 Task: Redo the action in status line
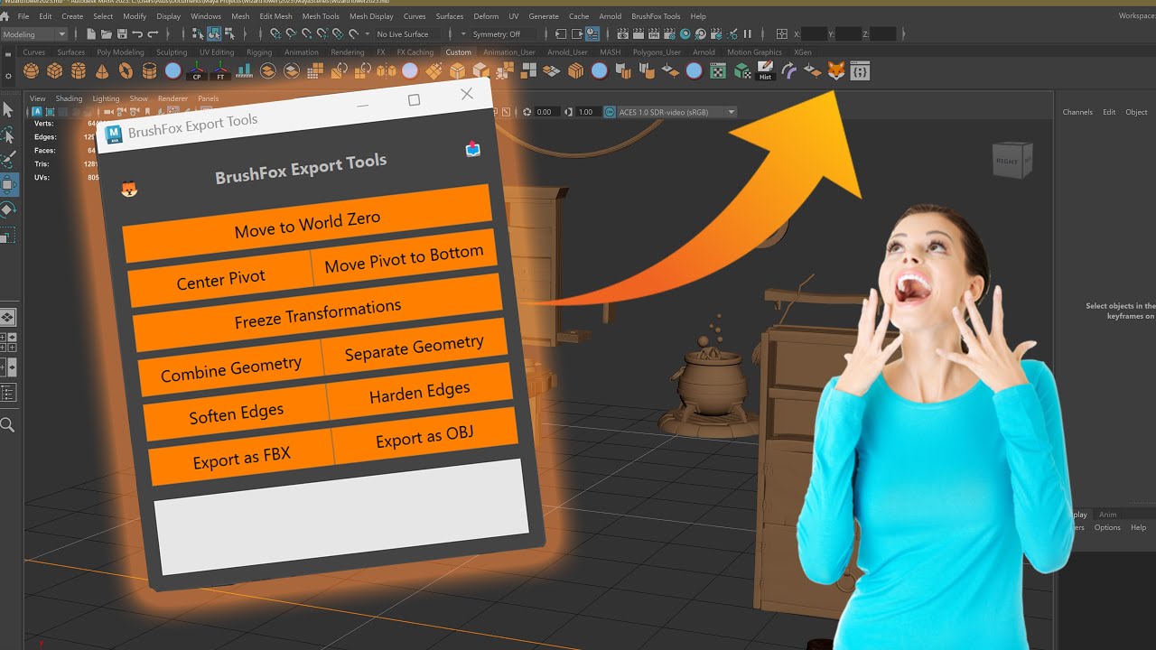tap(153, 34)
